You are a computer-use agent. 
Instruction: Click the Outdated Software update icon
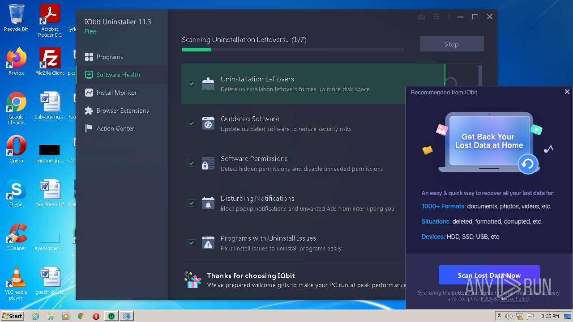coord(208,123)
